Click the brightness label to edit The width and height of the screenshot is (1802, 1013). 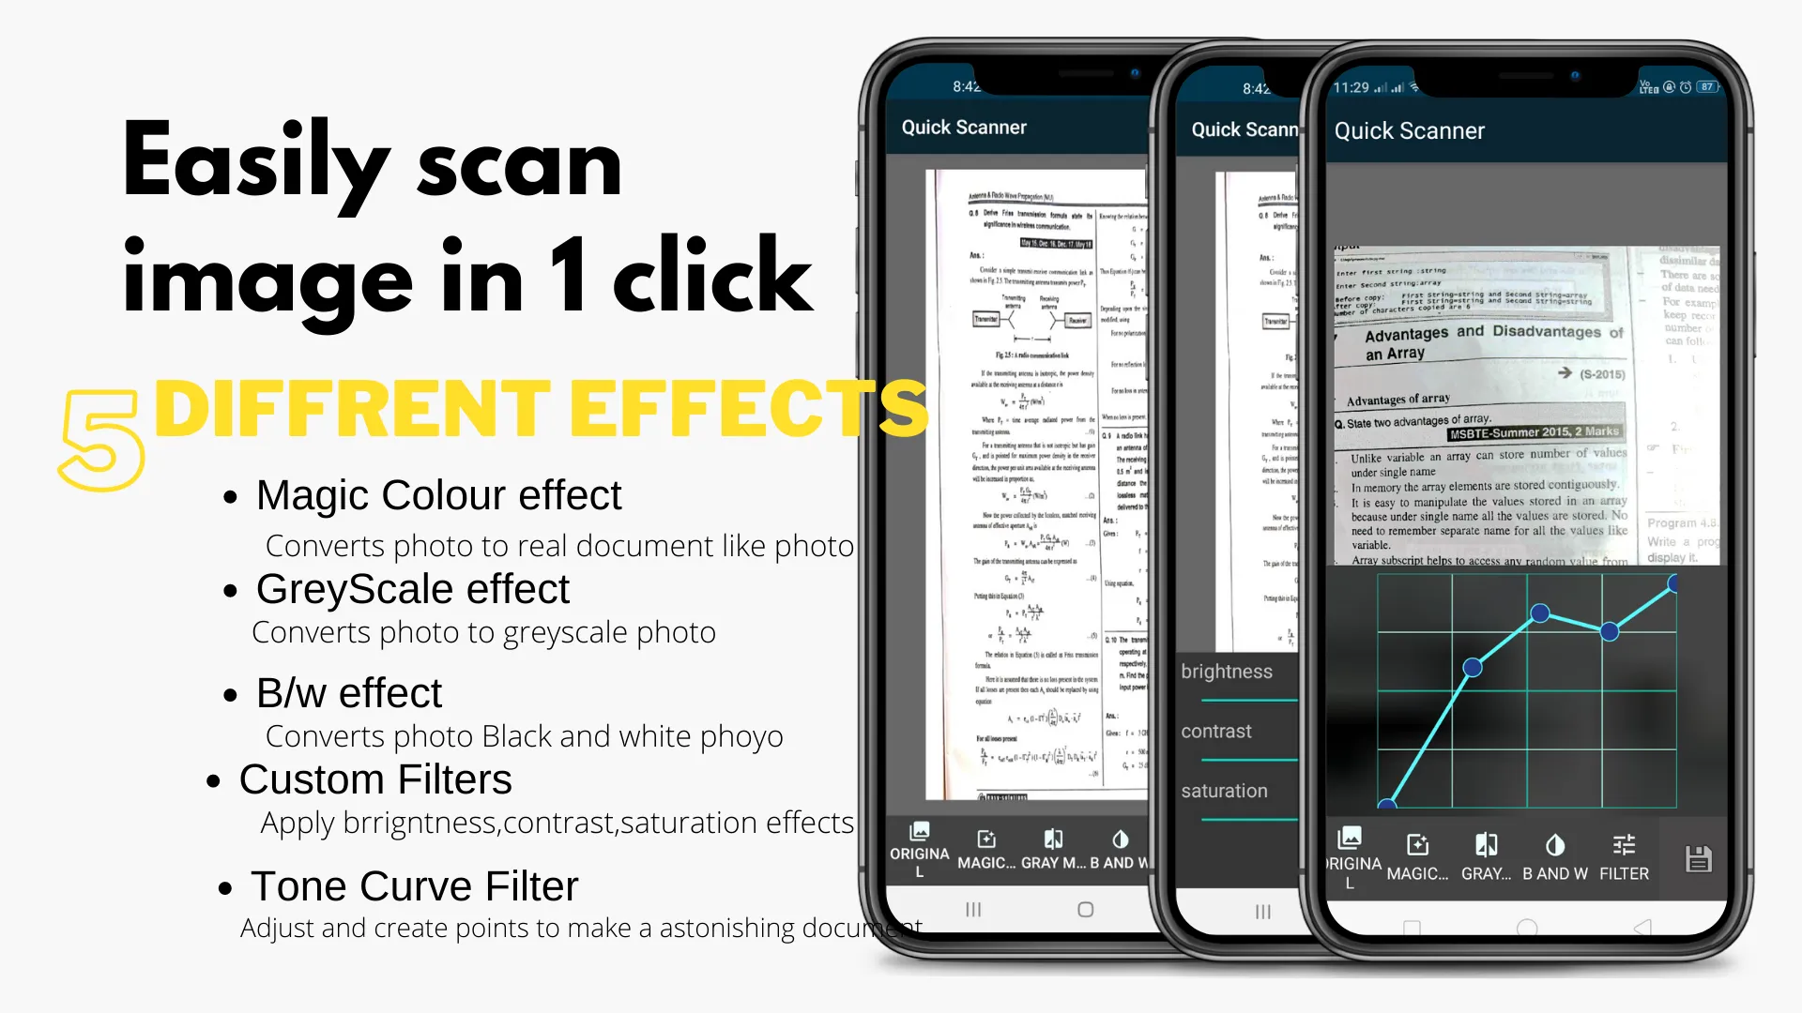(x=1227, y=669)
